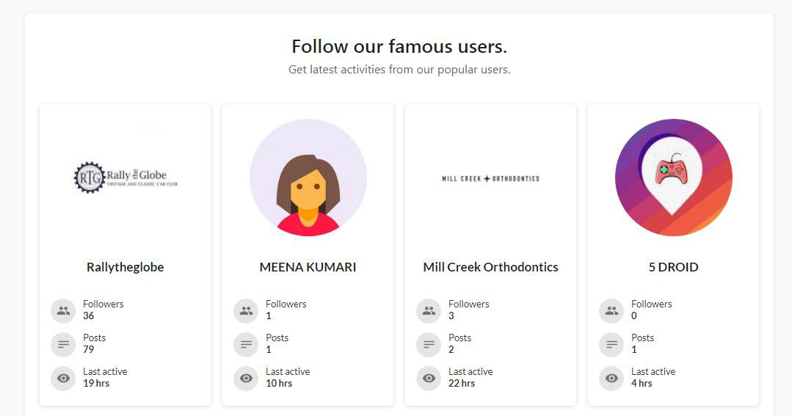Click the posts icon on MEENA KUMARI card
This screenshot has width=792, height=416.
click(246, 344)
